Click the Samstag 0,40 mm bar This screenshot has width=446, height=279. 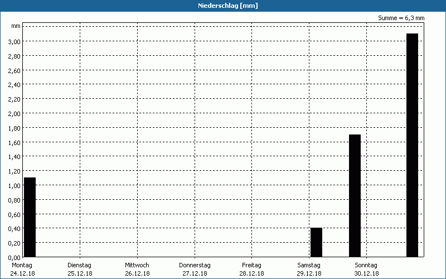(316, 242)
